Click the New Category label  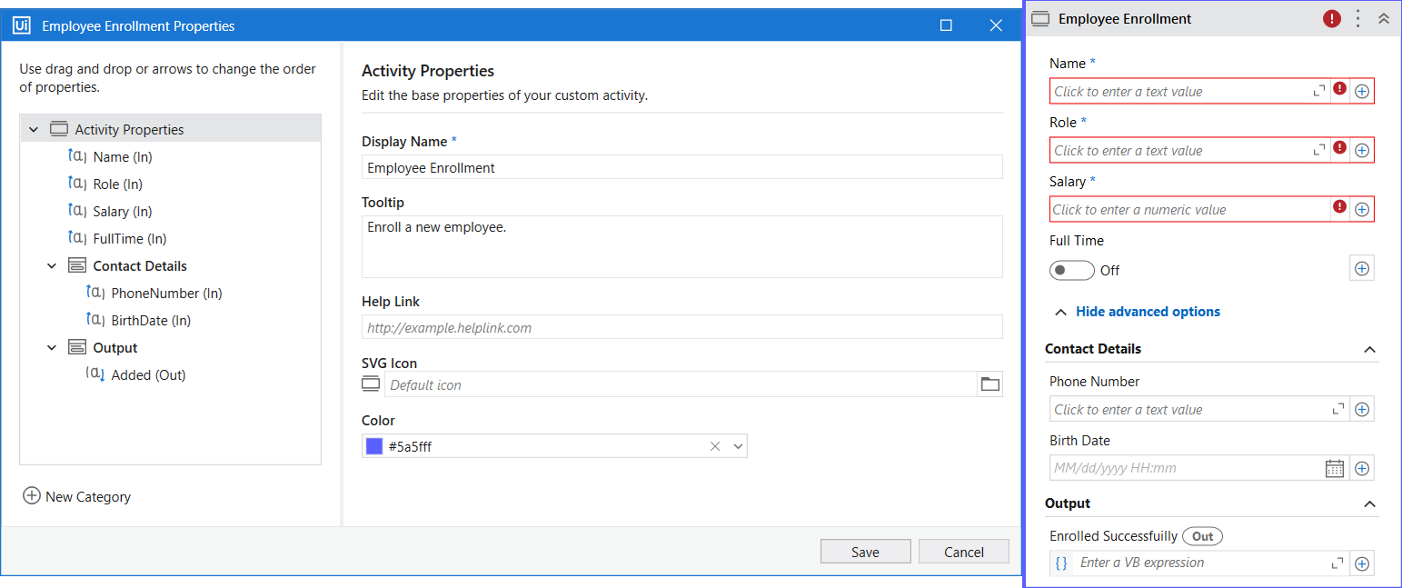point(88,497)
